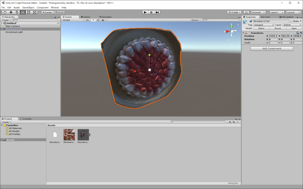Open the Static dropdown arrow
Image resolution: width=303 pixels, height=189 pixels.
click(x=301, y=21)
